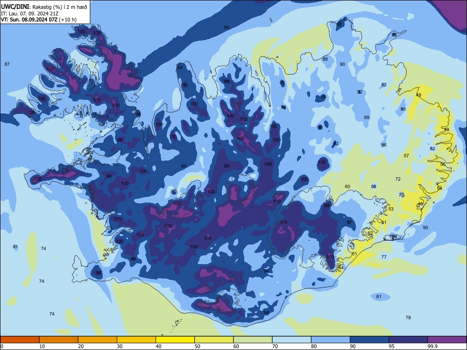Click the legend scale label 95

click(392, 346)
